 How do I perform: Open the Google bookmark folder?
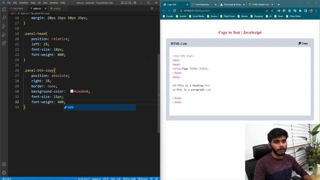point(168,16)
